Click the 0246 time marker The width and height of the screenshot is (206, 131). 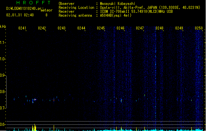pyautogui.click(x=121, y=28)
